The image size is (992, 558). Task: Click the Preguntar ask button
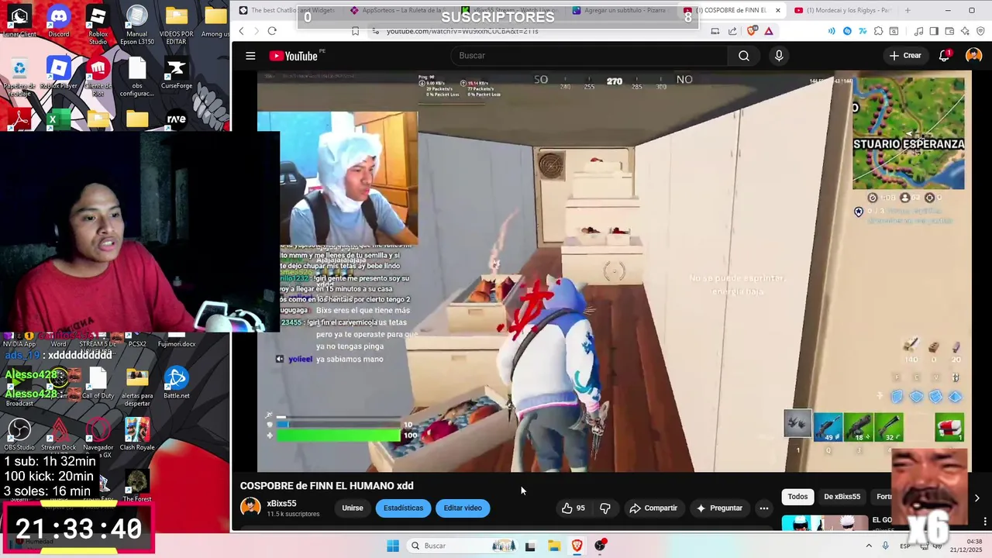(x=719, y=508)
